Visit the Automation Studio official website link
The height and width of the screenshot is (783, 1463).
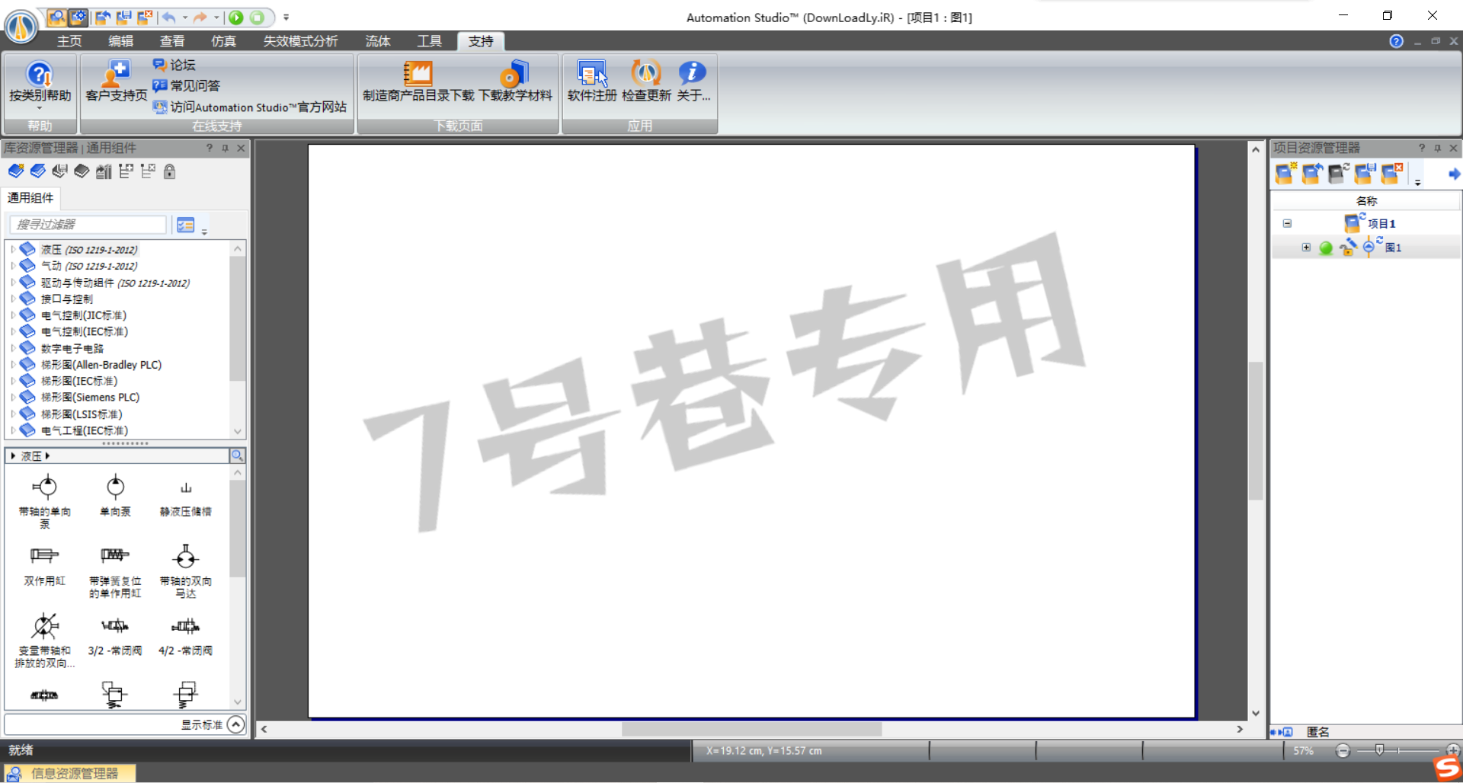[250, 107]
